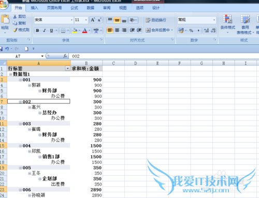This screenshot has width=259, height=198.
Task: Click the accounting number format icon
Action: click(x=181, y=31)
